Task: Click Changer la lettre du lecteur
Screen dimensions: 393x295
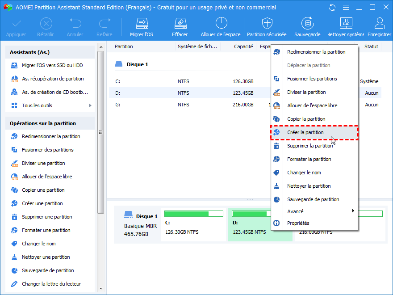Action: click(51, 284)
